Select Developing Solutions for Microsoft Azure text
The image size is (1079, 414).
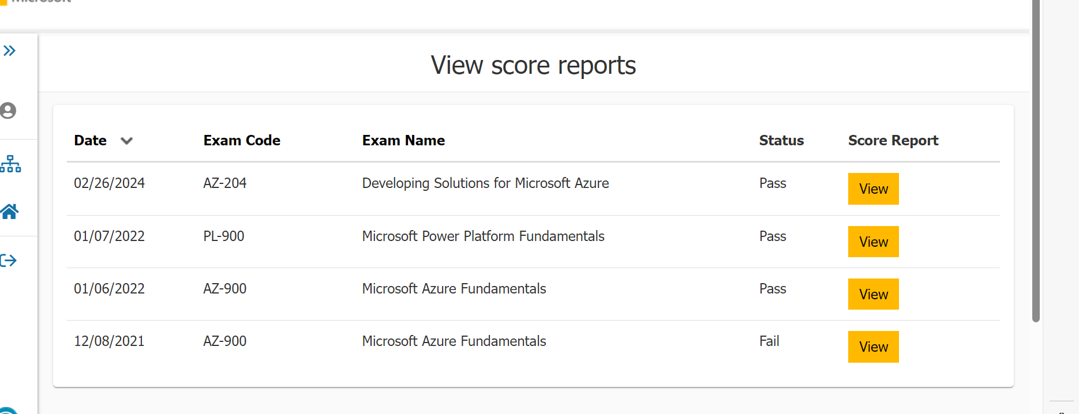tap(485, 183)
